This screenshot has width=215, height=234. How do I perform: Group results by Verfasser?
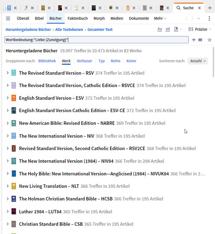point(84,61)
